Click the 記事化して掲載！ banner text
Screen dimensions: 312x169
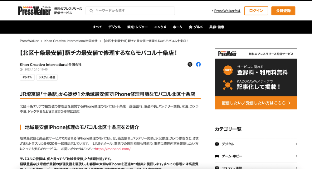[259, 87]
